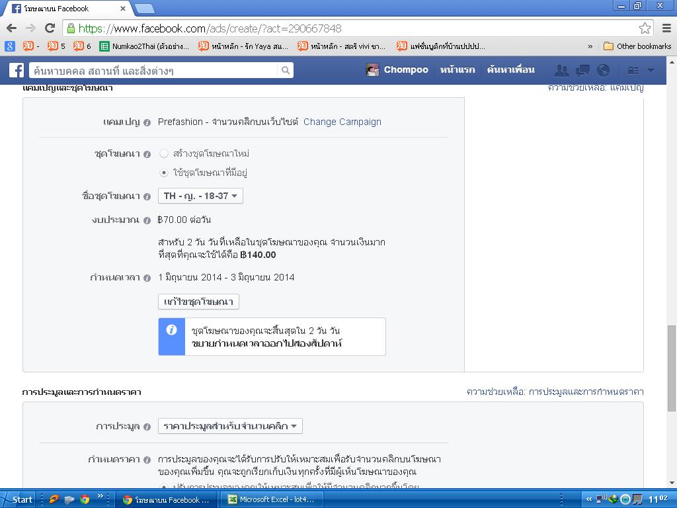Open messages icon in Facebook bar
This screenshot has height=508, width=677.
pos(582,70)
